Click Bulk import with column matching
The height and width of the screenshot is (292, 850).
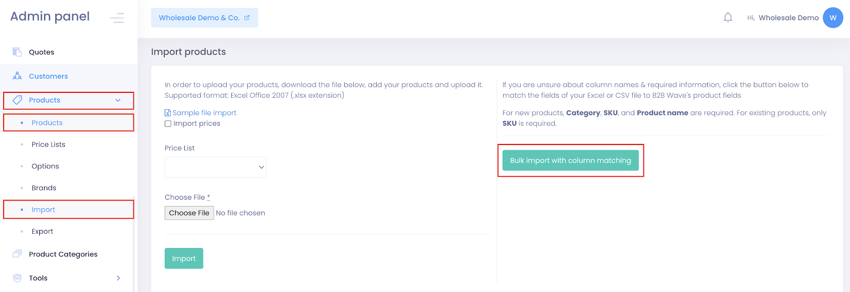[x=570, y=160]
